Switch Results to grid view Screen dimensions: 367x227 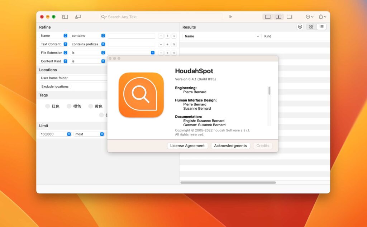point(311,27)
